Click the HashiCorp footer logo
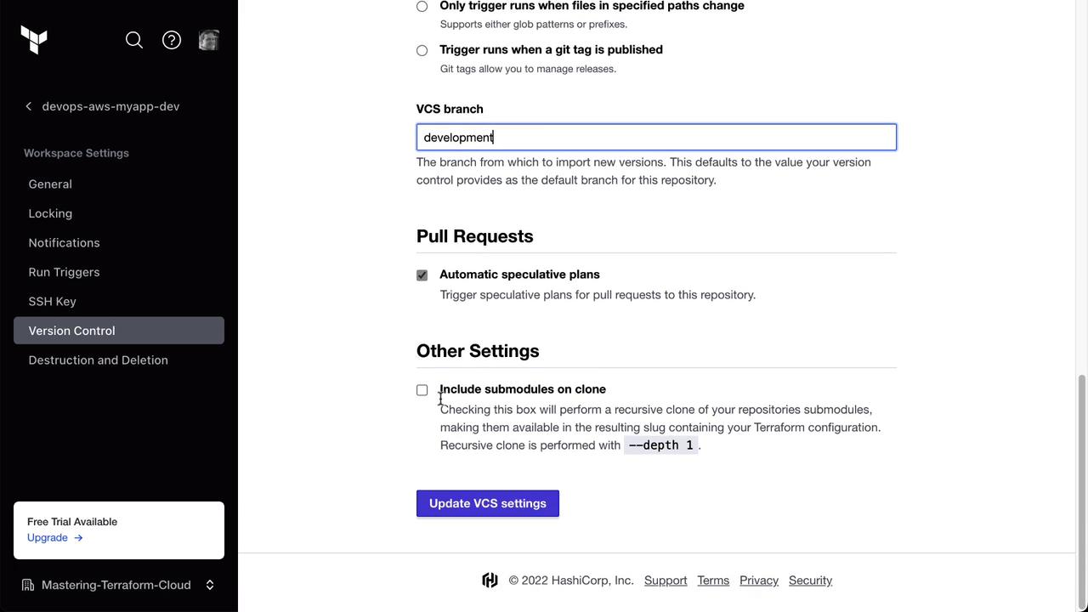1088x612 pixels. coord(490,581)
